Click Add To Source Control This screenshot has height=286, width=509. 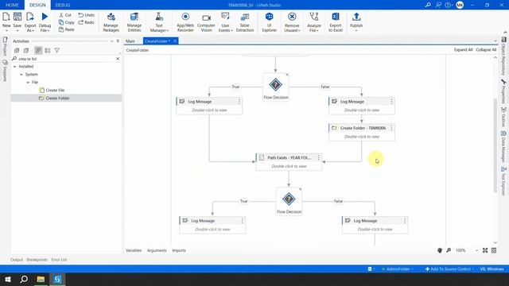[x=449, y=269]
